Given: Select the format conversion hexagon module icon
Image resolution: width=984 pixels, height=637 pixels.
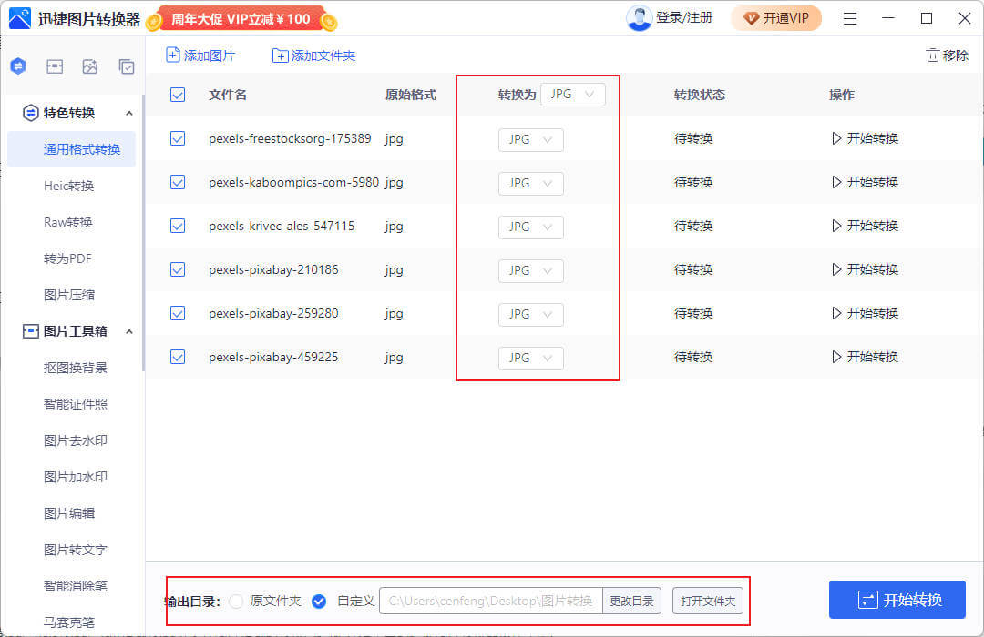Looking at the screenshot, I should [17, 66].
